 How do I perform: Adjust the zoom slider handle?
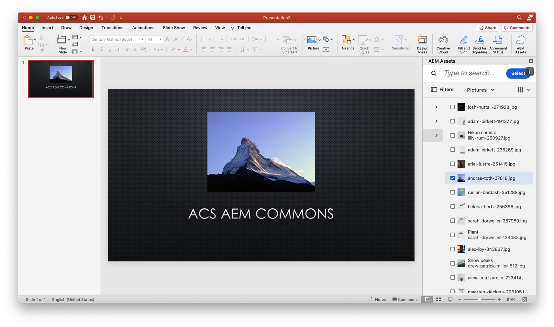[x=479, y=300]
